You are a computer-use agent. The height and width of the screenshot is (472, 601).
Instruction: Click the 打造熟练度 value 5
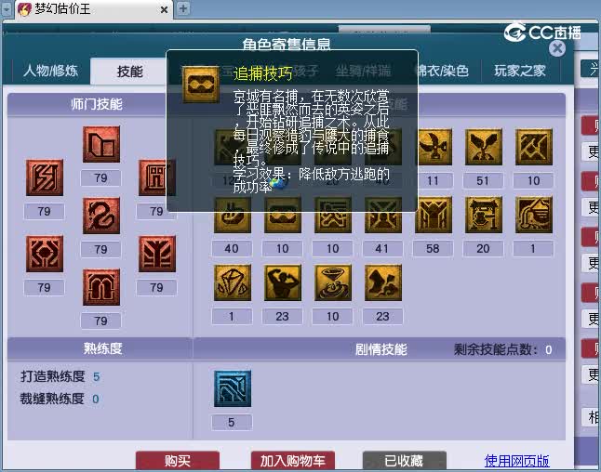tap(96, 377)
